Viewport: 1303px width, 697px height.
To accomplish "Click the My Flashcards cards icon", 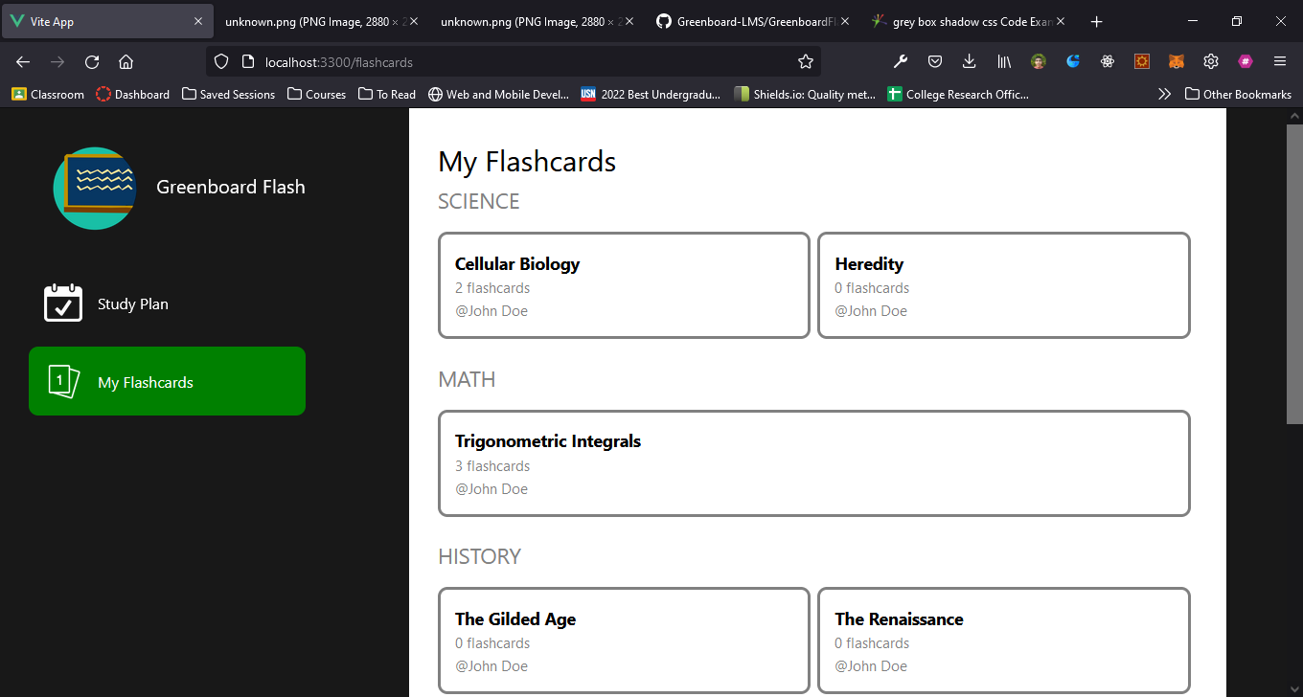I will pos(63,381).
